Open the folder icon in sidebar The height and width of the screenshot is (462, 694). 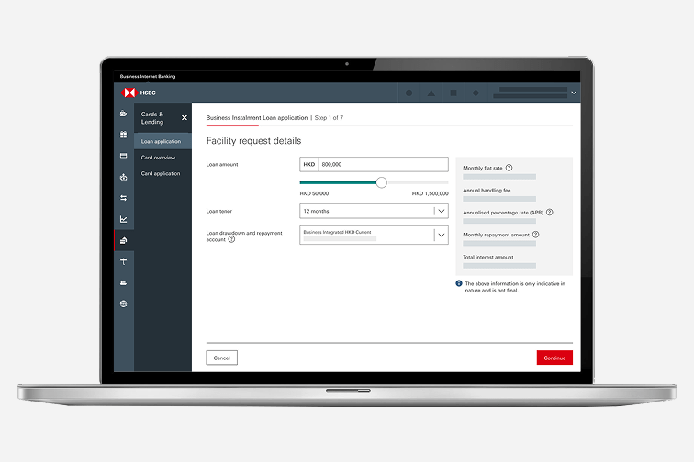[x=124, y=114]
